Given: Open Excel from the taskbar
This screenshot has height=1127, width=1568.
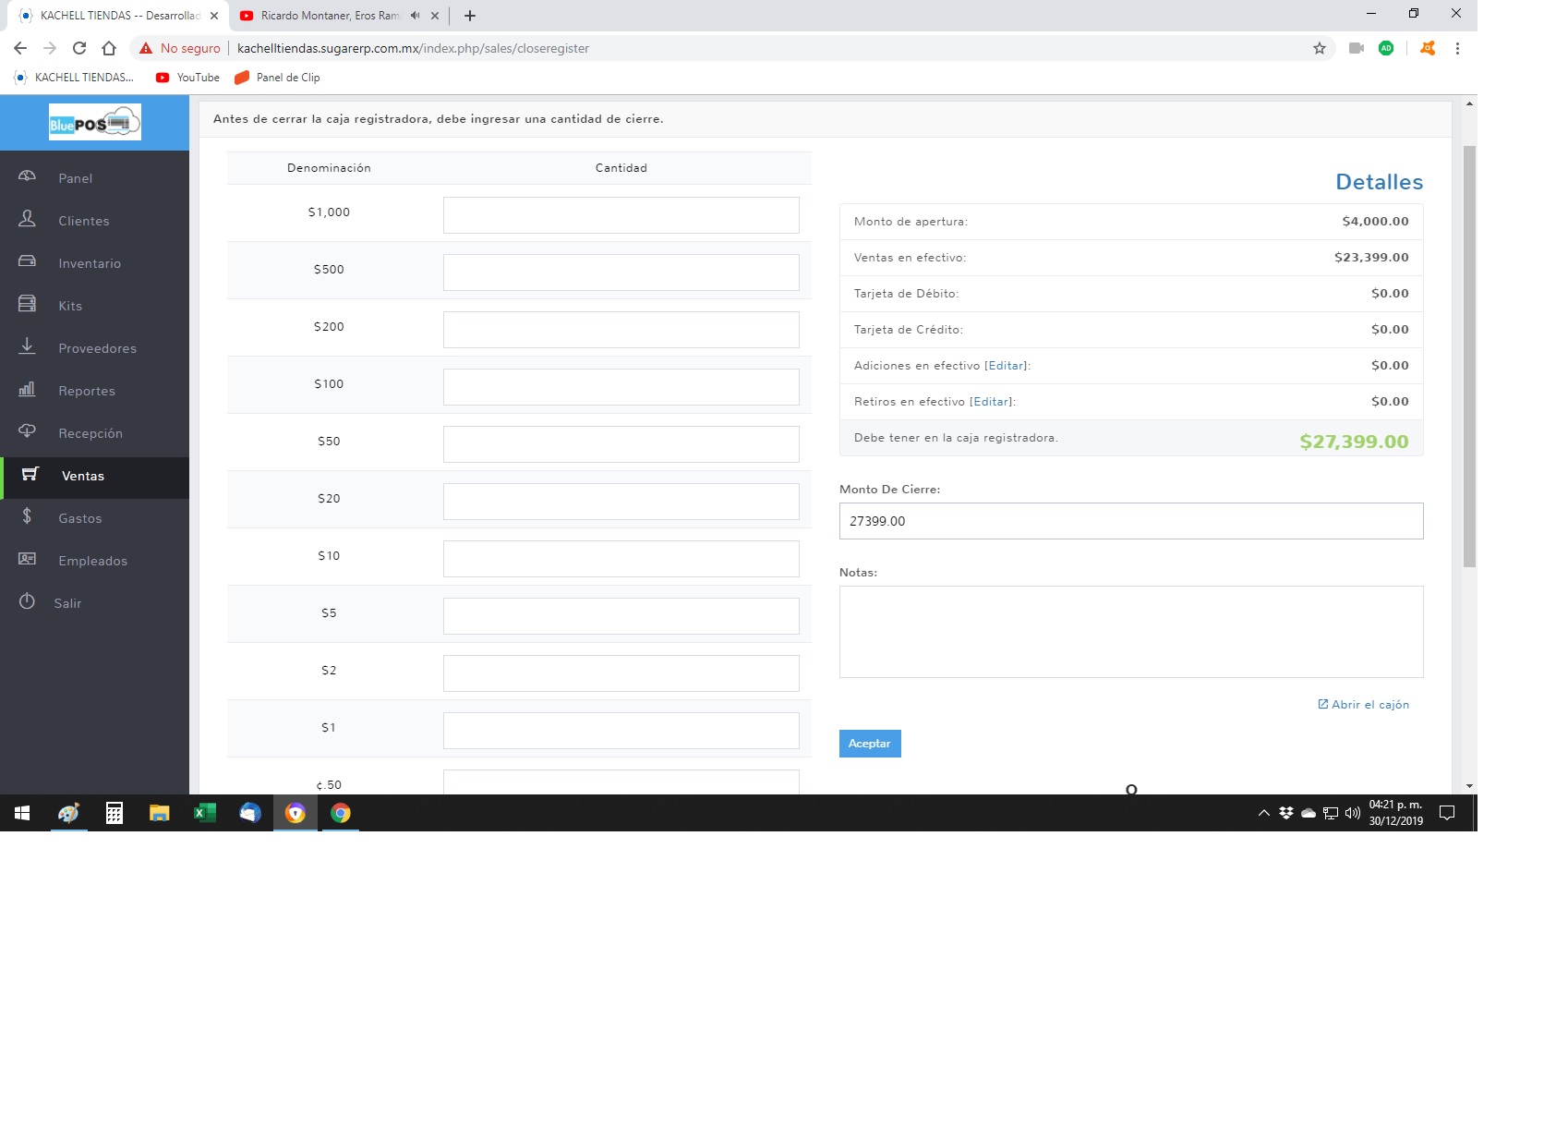Looking at the screenshot, I should click(205, 814).
